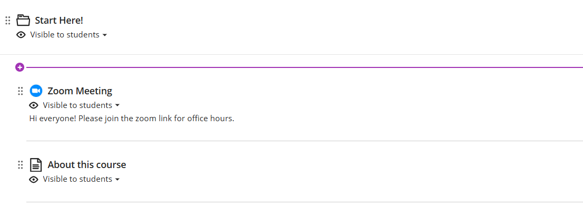Click the blue Zoom camera icon
Viewport: 583px width, 216px height.
tap(36, 91)
